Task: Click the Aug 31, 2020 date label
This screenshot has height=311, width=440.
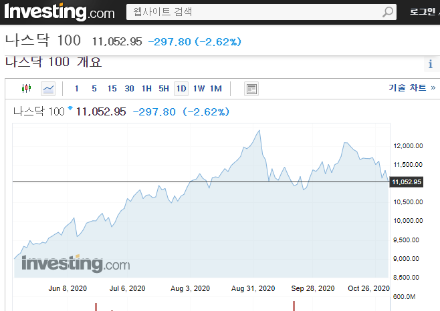Action: coord(253,288)
